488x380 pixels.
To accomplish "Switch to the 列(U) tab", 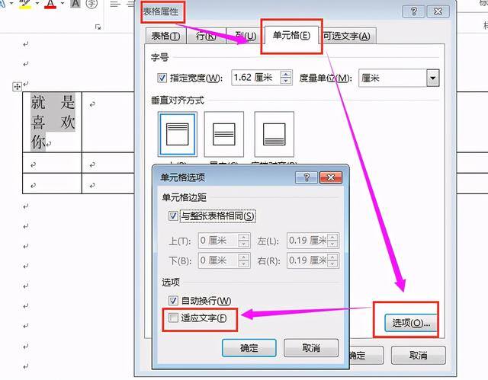I will (x=246, y=36).
